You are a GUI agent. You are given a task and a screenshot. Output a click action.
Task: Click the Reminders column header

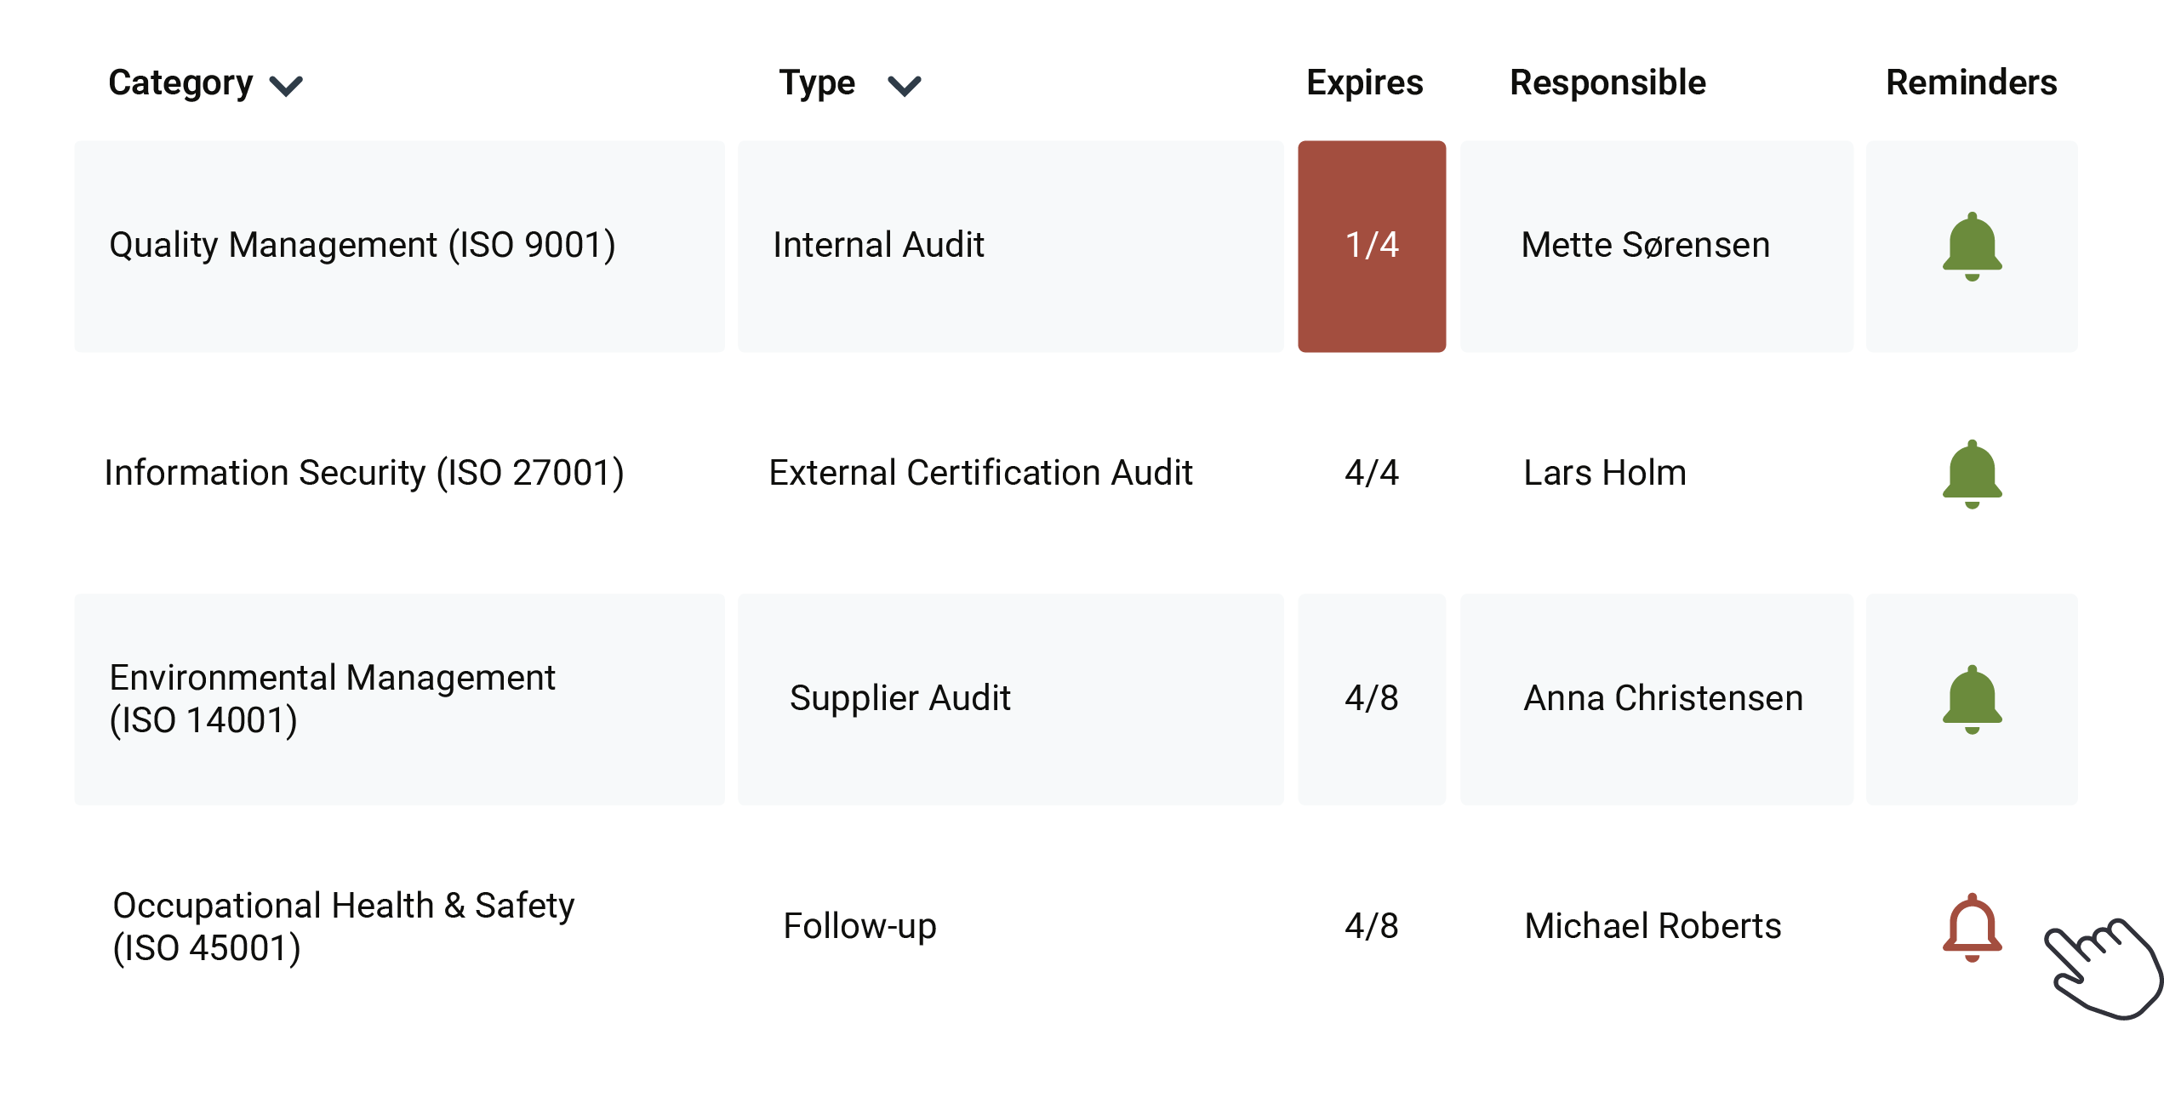point(1971,82)
